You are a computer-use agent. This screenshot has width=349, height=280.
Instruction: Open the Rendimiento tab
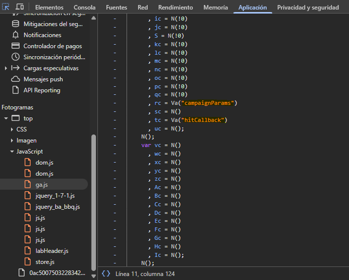coord(175,8)
